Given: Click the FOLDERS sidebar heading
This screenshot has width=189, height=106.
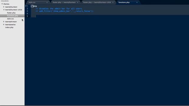Looking at the screenshot, I should tap(5, 1).
